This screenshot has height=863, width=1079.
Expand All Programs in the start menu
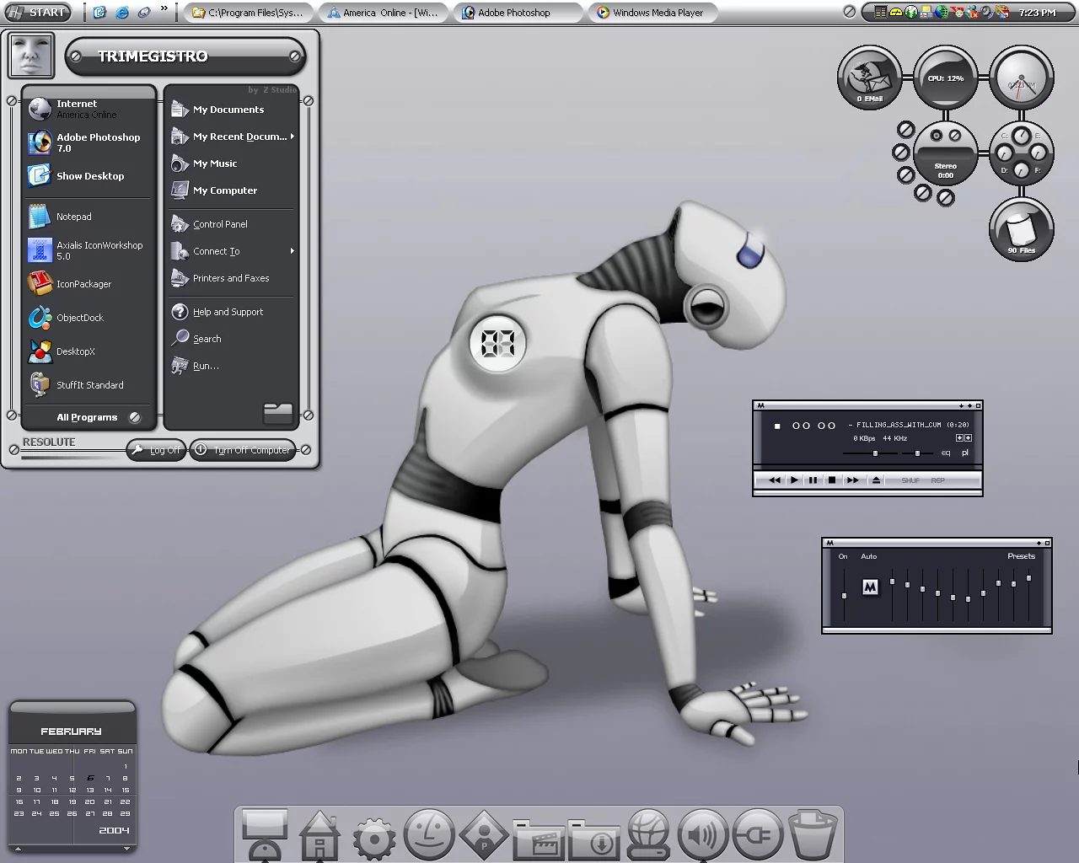tap(88, 417)
